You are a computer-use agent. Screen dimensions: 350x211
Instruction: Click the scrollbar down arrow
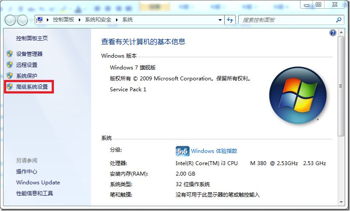coord(341,202)
